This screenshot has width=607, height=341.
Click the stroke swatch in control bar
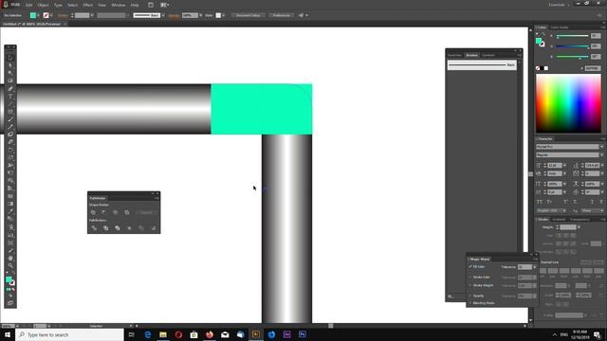[46, 15]
